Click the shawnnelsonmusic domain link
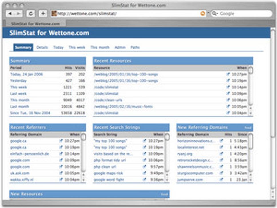277x208 pixels. point(196,167)
